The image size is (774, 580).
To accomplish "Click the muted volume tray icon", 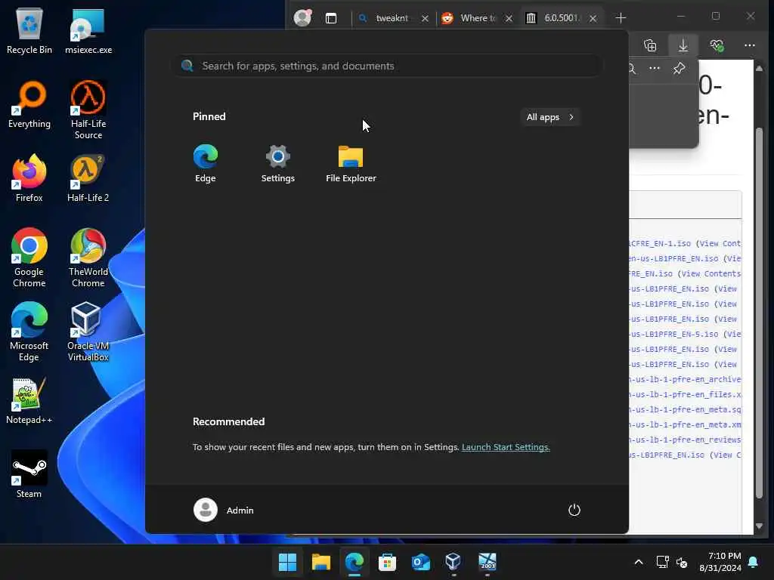I will 683,562.
